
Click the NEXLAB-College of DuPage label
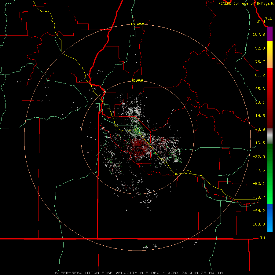click(x=246, y=3)
